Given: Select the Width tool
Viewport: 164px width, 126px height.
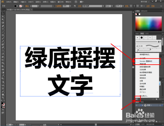Looking at the screenshot, I should pos(3,57).
